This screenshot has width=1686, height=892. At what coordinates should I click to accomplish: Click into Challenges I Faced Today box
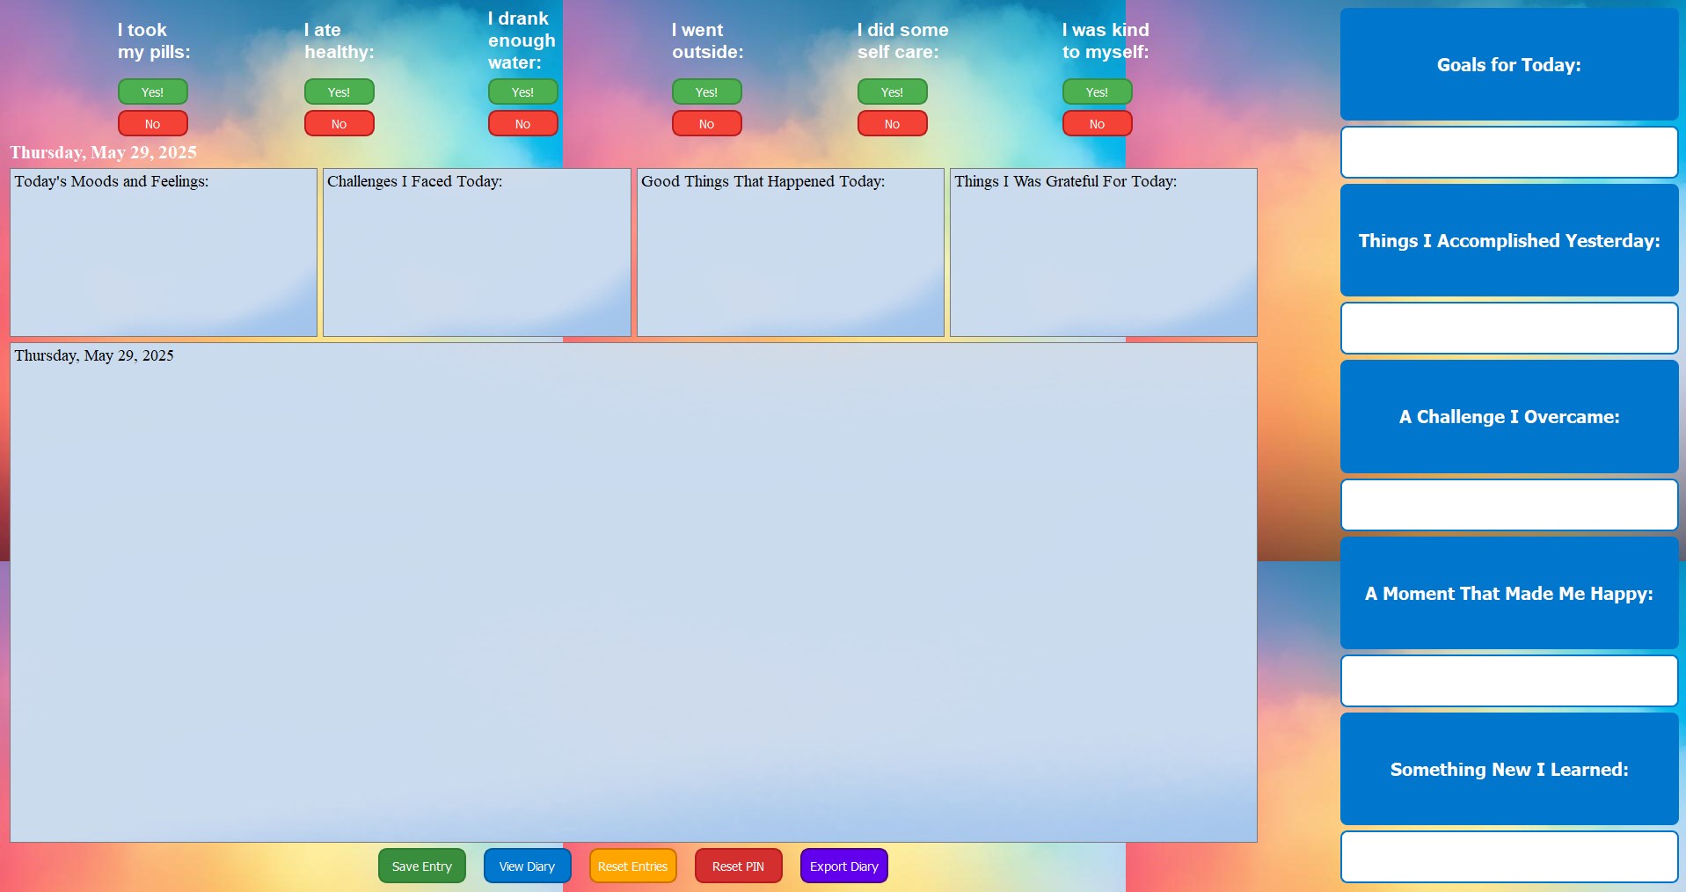[478, 252]
